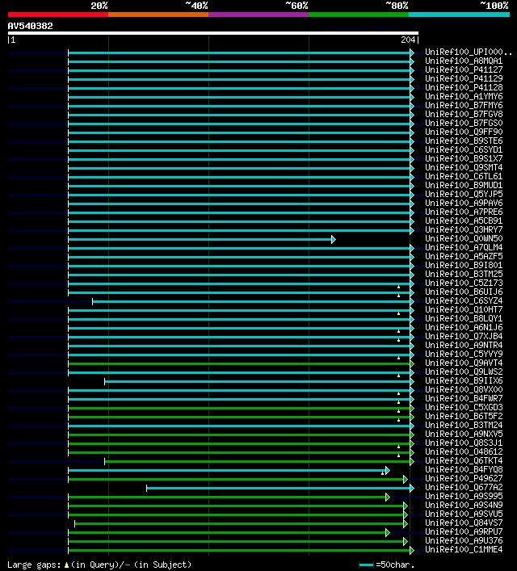This screenshot has height=571, width=517.
Task: Select the UniRef100_Q9AVT4 label
Action: pos(464,363)
